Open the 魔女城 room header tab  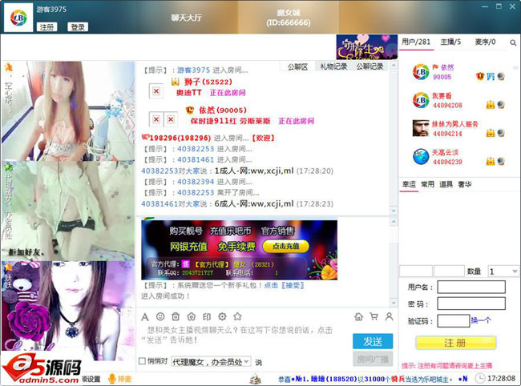289,18
